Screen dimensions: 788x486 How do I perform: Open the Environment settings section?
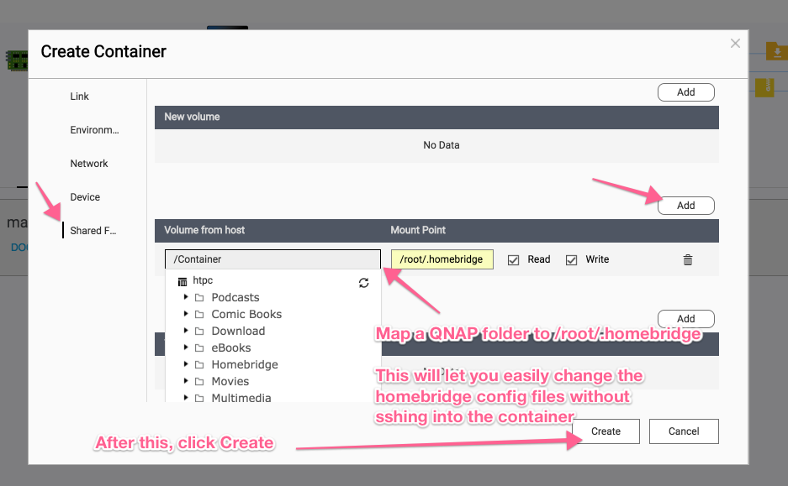click(94, 130)
